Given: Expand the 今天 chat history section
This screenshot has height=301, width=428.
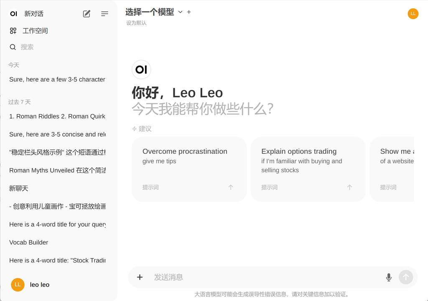Looking at the screenshot, I should point(14,65).
